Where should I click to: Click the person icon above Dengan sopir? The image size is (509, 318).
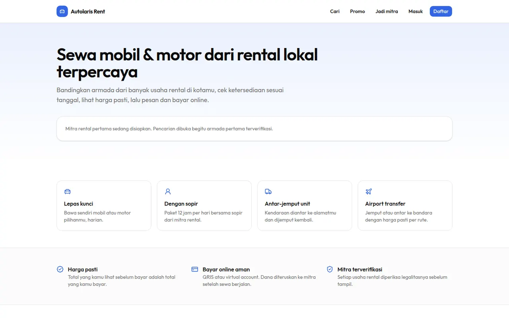point(168,192)
